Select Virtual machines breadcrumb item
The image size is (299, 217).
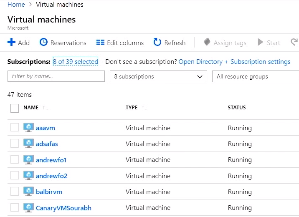coord(59,5)
